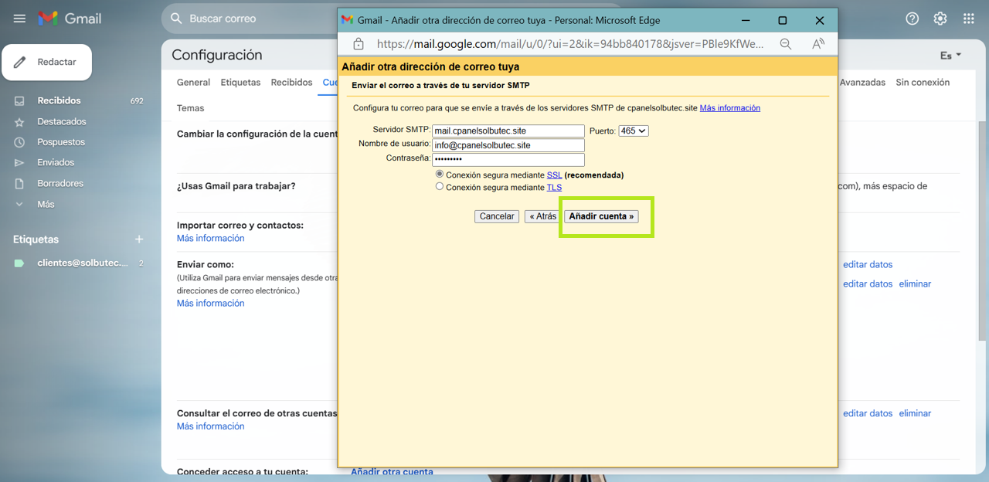The image size is (989, 482).
Task: Click the Servidor SMTP input field
Action: [x=508, y=131]
